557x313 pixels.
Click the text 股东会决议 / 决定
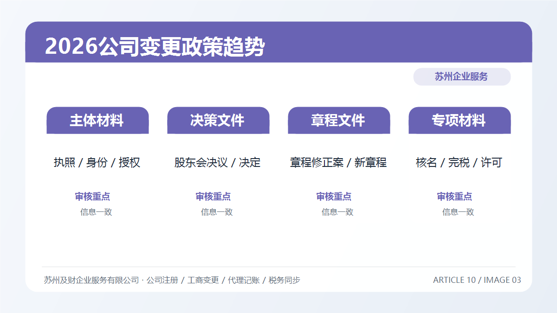pyautogui.click(x=218, y=163)
